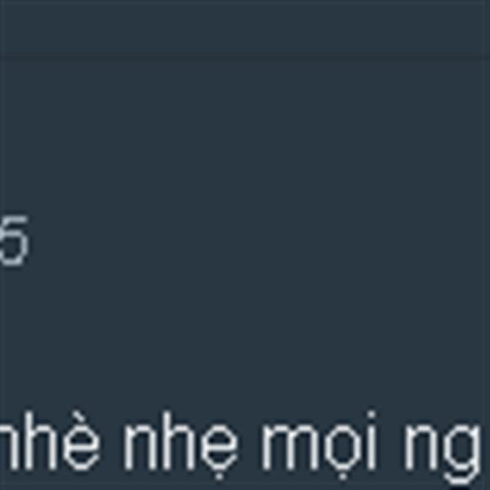Click the word "nhè" in the message
This screenshot has width=490, height=490.
(x=50, y=440)
